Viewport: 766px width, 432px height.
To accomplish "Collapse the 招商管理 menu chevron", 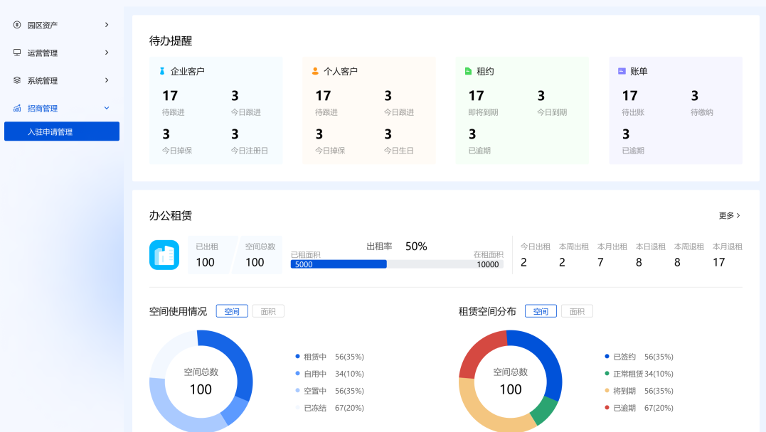I will [107, 108].
